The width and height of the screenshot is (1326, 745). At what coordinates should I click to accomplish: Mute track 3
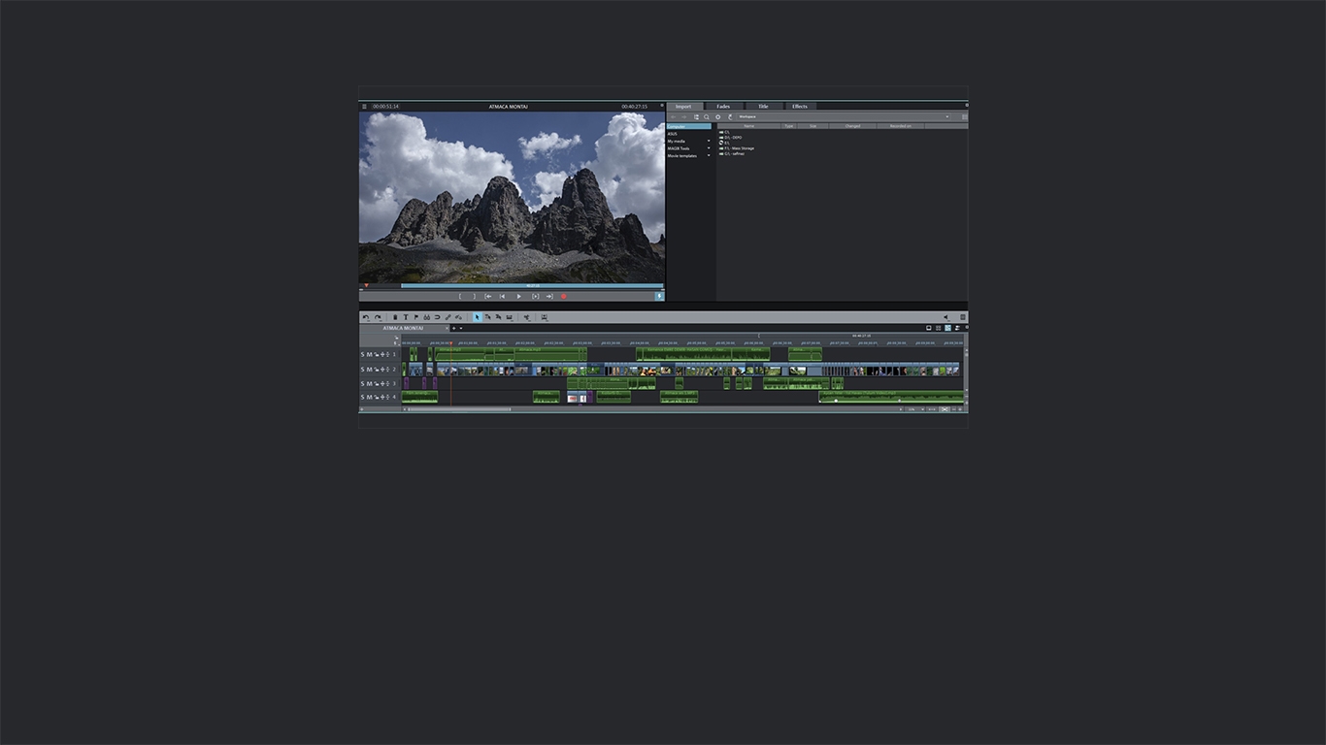click(369, 384)
